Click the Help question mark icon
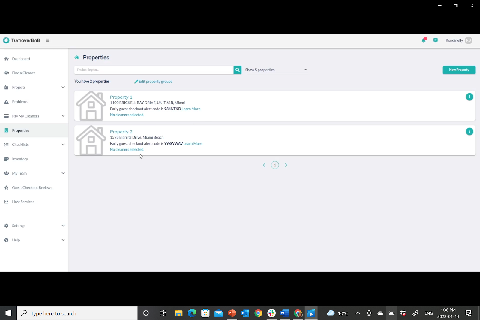Viewport: 480px width, 320px height. tap(6, 240)
